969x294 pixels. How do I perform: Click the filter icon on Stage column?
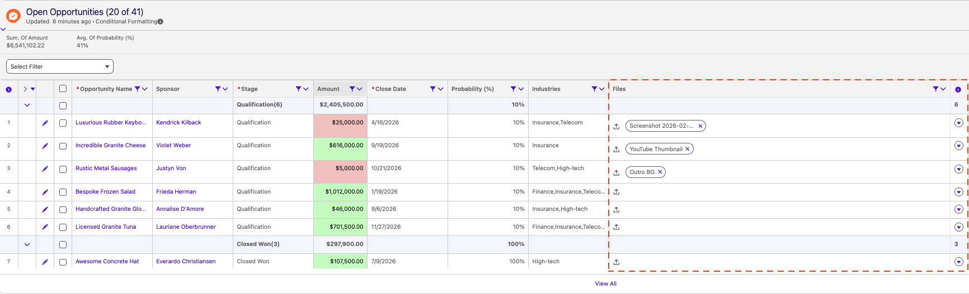298,89
